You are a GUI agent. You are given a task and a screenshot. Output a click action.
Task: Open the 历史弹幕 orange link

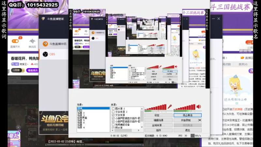[237, 109]
